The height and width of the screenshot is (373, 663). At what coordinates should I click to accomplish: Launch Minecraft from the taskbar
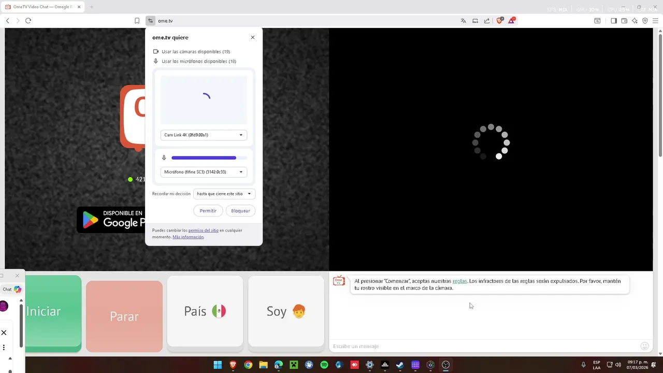click(294, 365)
